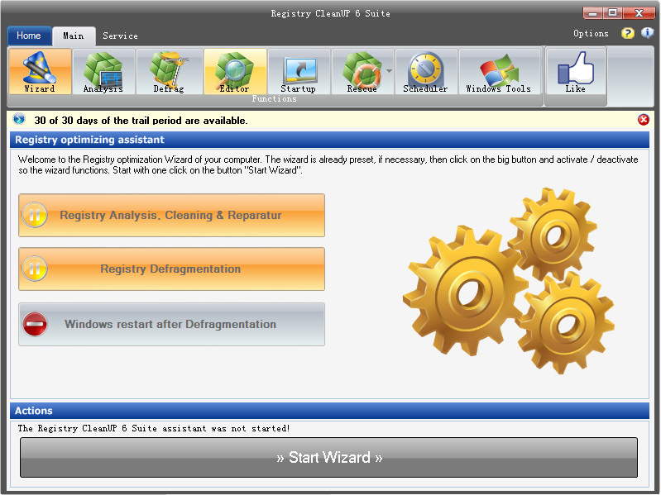This screenshot has width=661, height=495.
Task: Dismiss the trial period notification bar
Action: click(644, 120)
